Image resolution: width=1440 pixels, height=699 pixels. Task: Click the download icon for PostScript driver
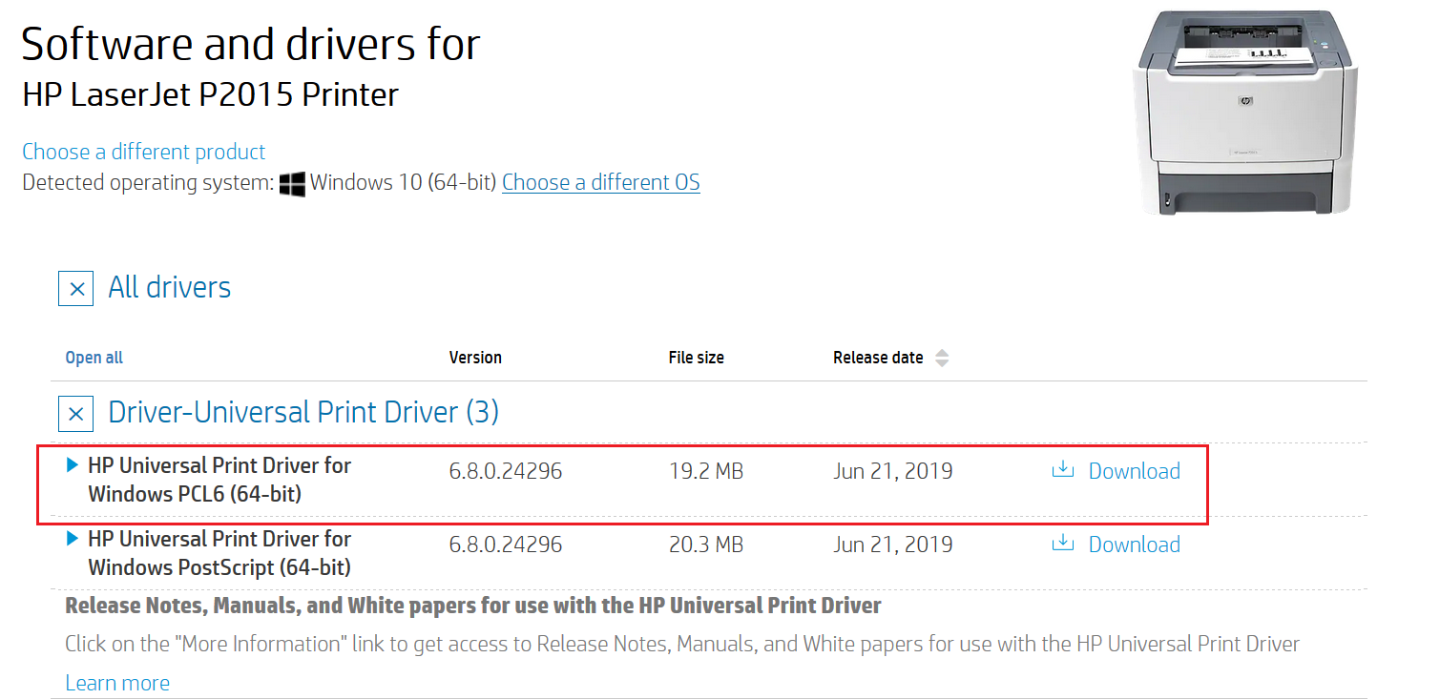(1063, 544)
